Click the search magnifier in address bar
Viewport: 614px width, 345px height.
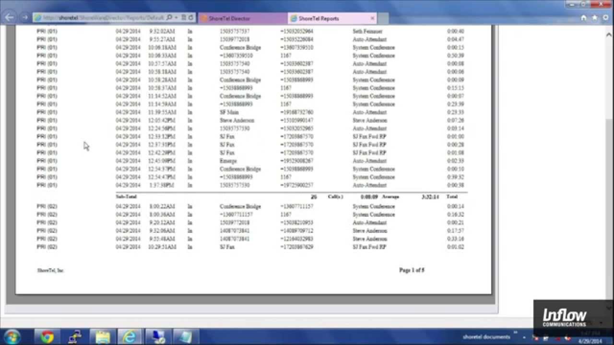click(169, 18)
